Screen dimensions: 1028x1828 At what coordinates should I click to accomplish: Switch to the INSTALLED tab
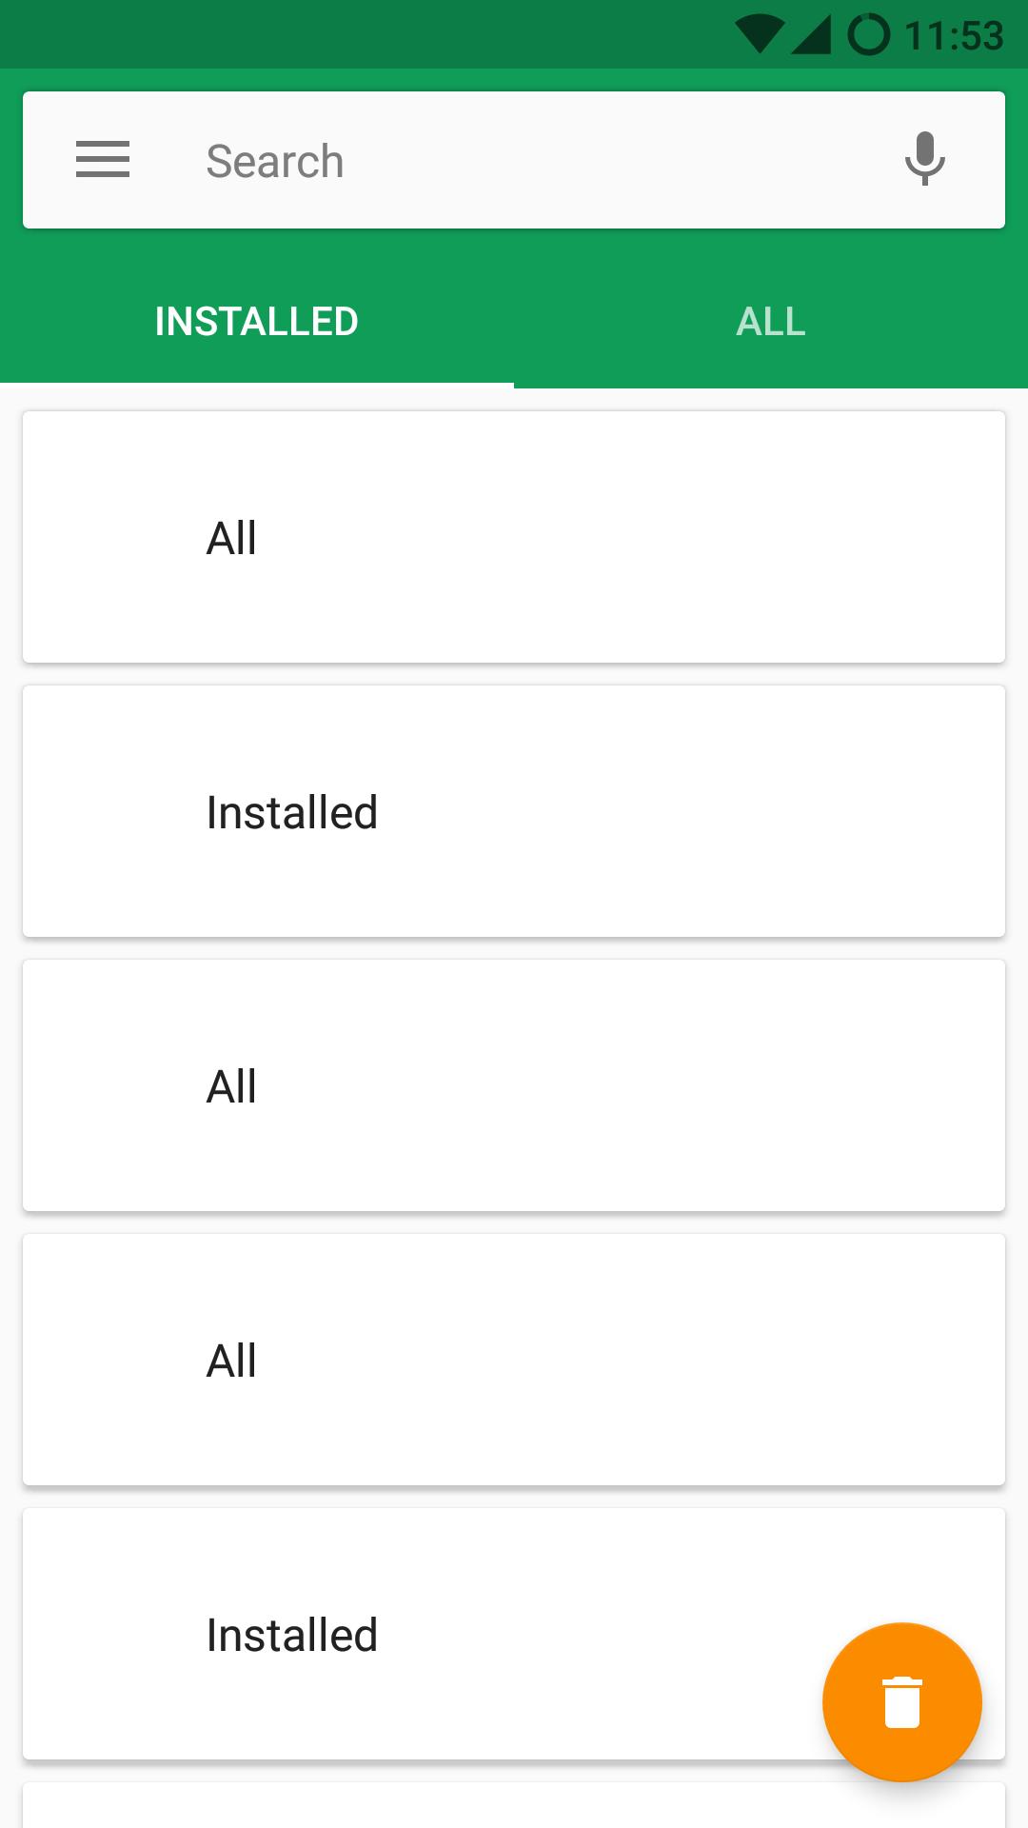(x=255, y=321)
